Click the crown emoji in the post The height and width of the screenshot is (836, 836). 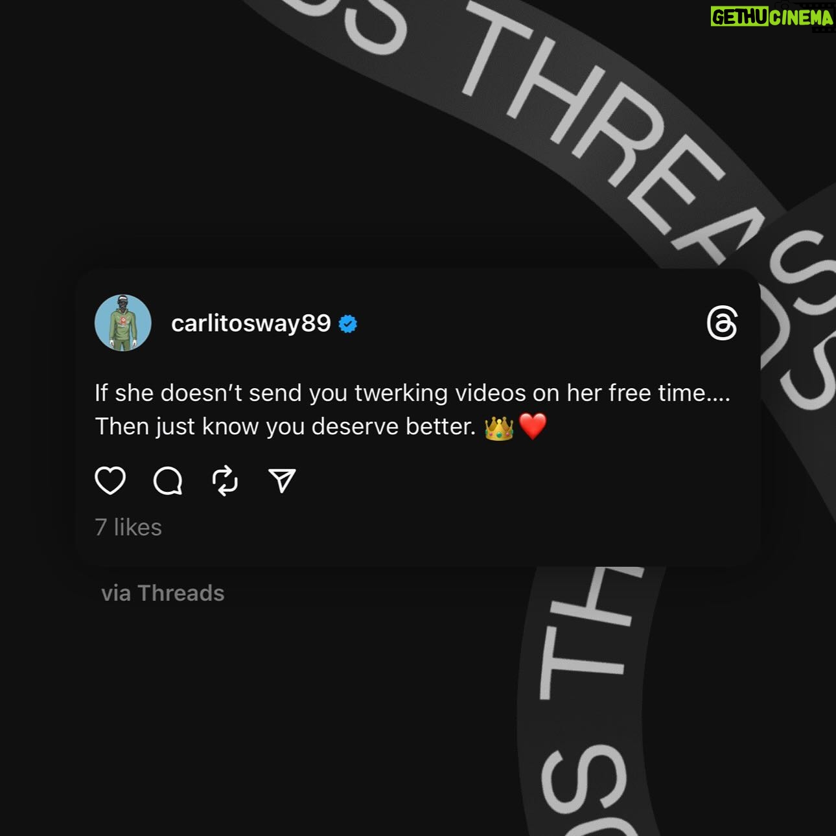point(499,427)
